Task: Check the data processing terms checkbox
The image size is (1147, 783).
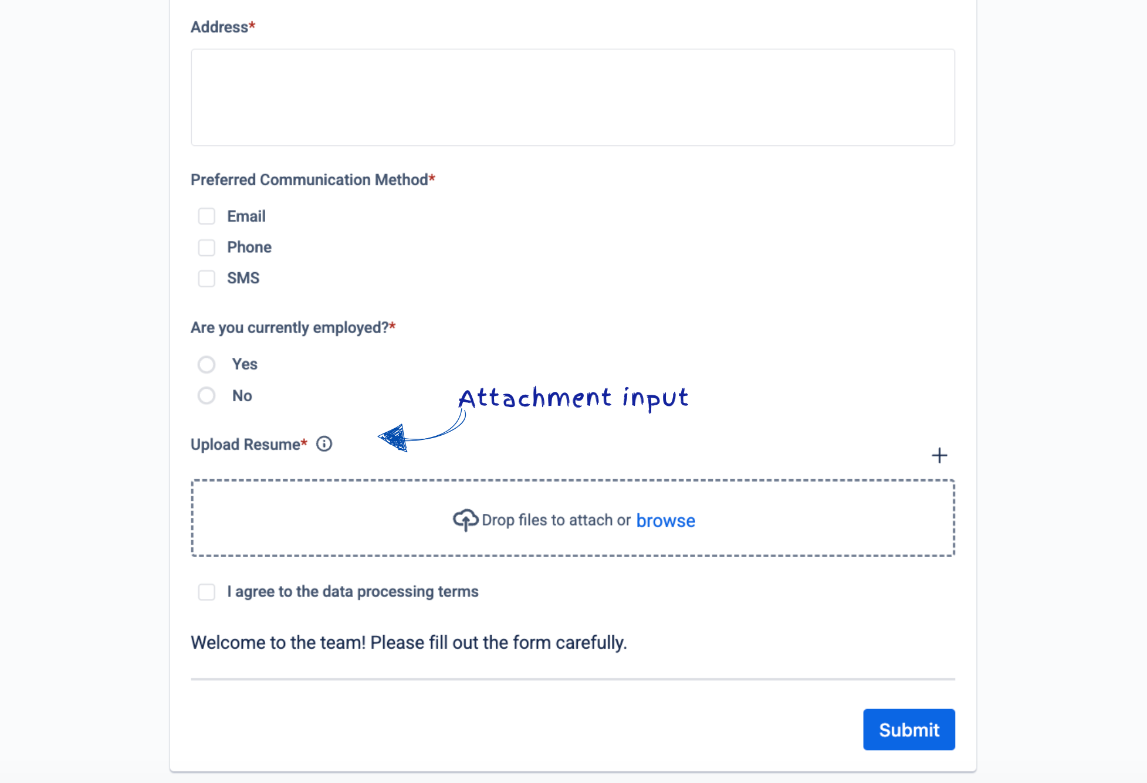Action: coord(207,592)
